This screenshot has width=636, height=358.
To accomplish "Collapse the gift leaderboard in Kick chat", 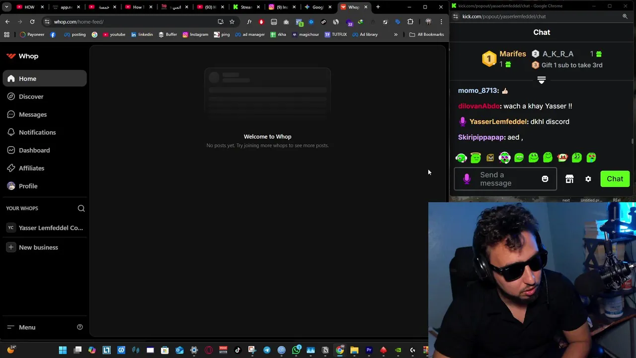I will 542,80.
